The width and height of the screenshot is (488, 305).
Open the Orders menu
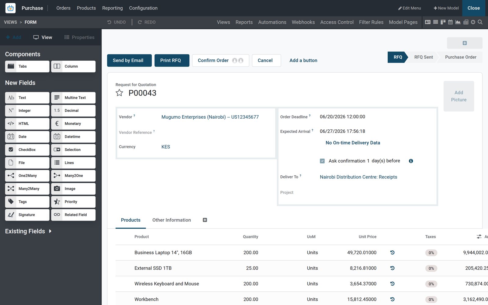(x=63, y=8)
